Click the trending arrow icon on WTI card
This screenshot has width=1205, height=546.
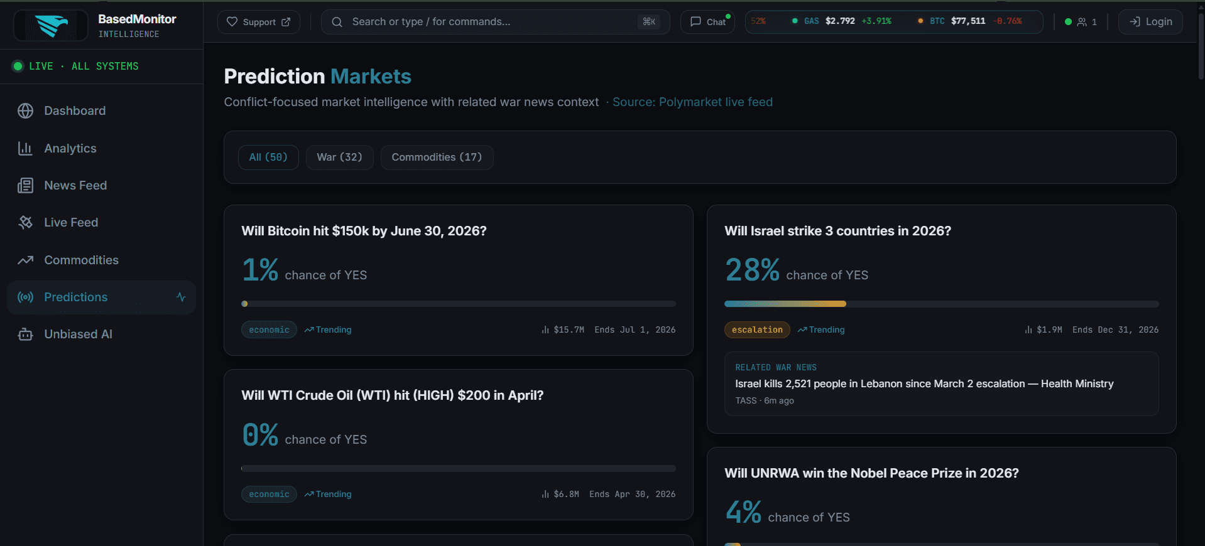pos(309,495)
